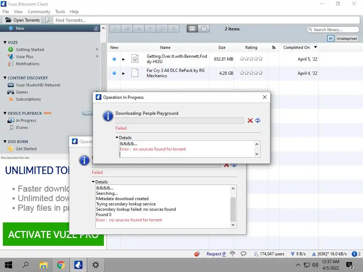Open In Progress under Device Playback
Screen dimensions: 363x272
point(26,120)
